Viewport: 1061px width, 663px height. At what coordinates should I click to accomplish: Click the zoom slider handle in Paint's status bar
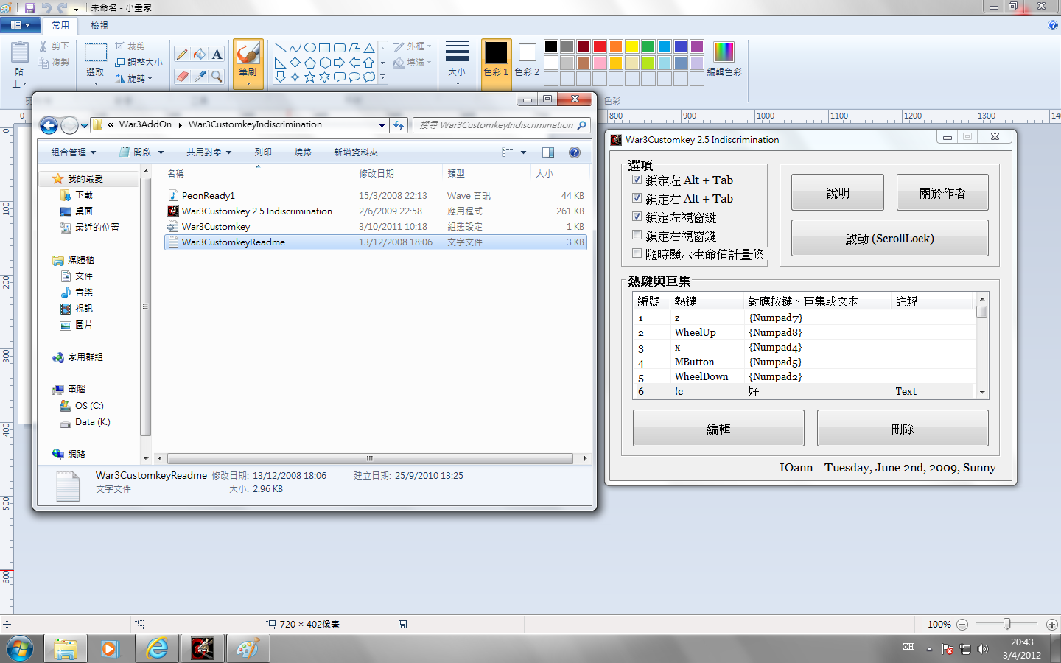1006,625
